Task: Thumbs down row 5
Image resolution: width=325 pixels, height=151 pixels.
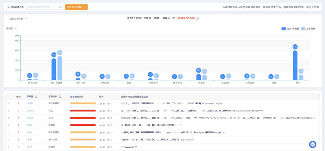Action: coord(108,133)
